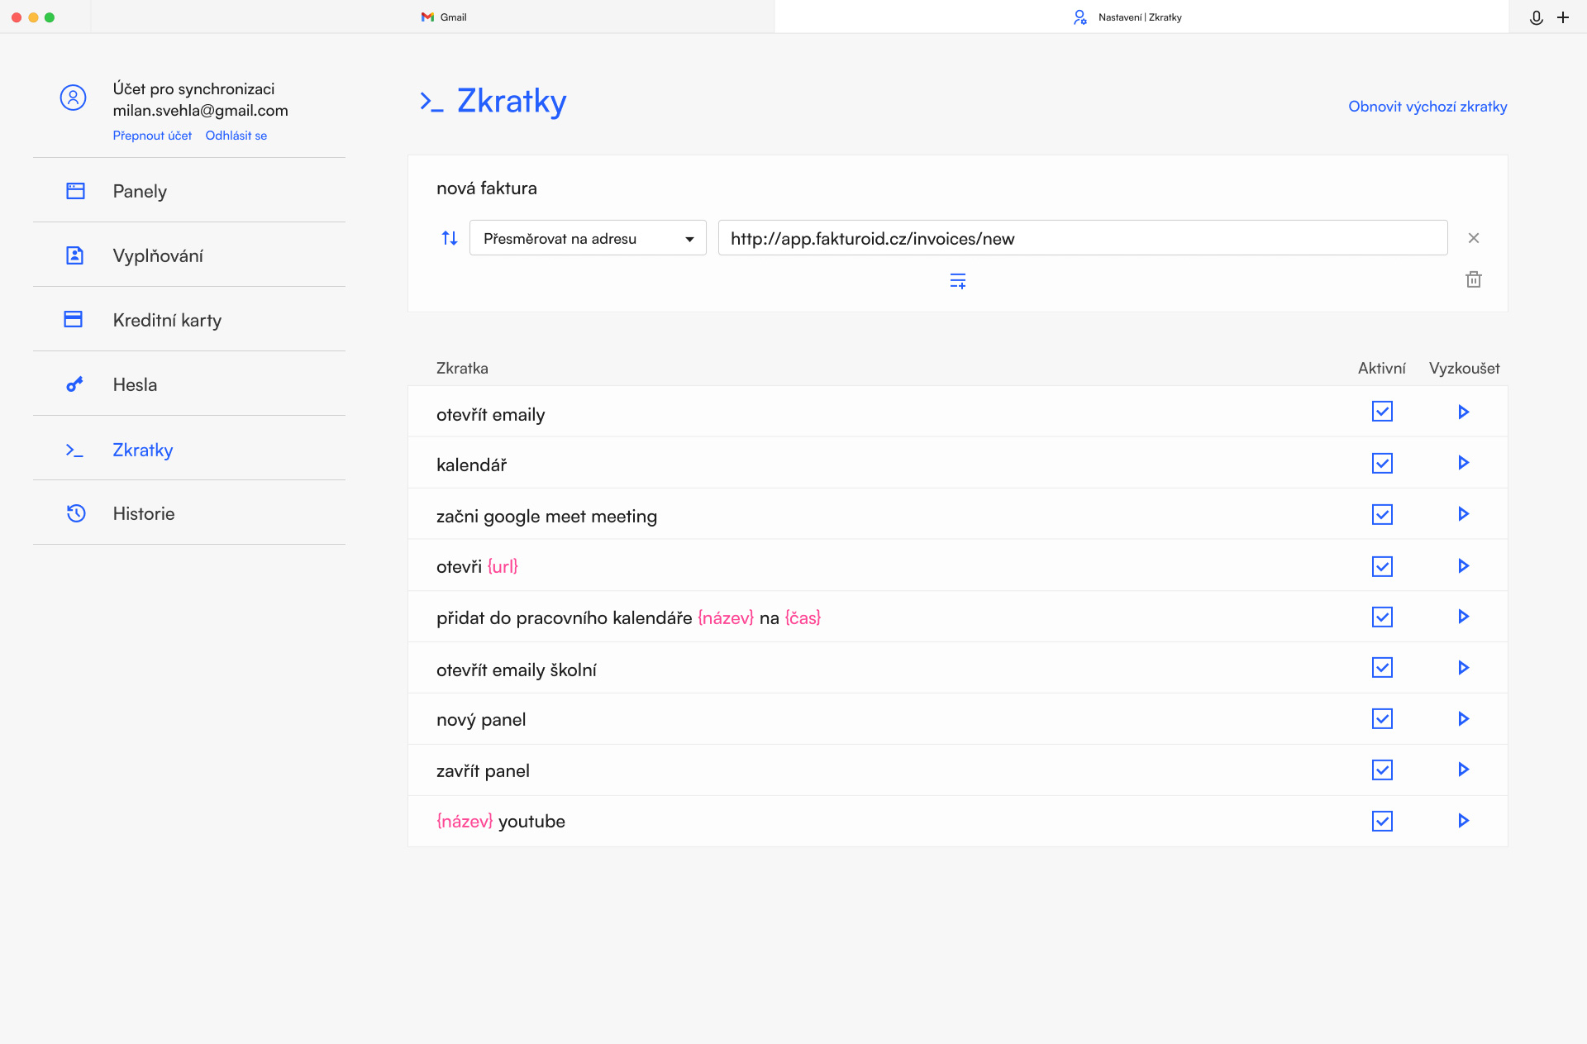Click the reorder arrows icon beside the action dropdown
This screenshot has width=1587, height=1044.
point(449,238)
